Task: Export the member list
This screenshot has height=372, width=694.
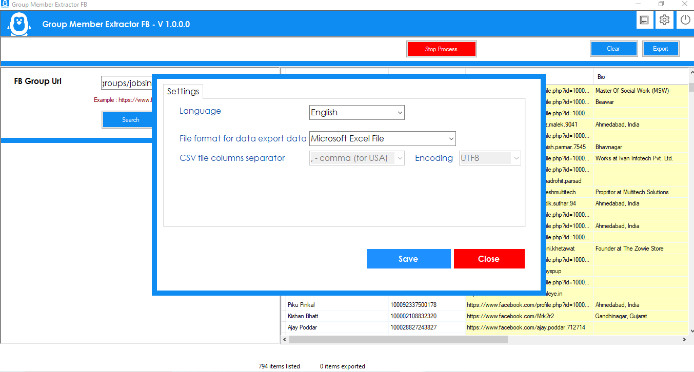Action: [x=661, y=49]
